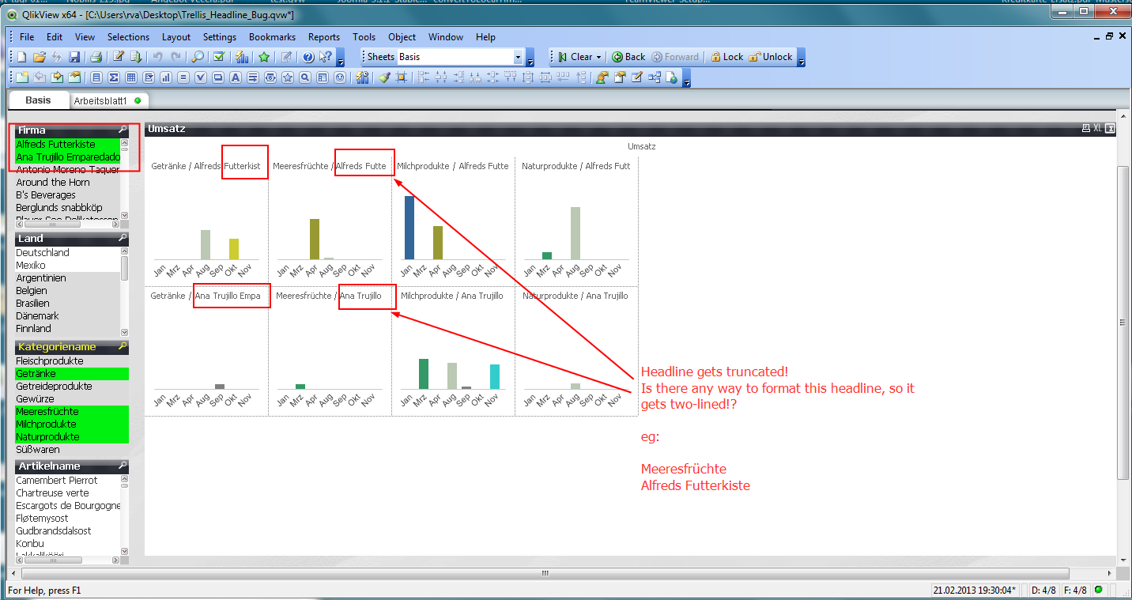Select Brasilien in Land list
Image resolution: width=1132 pixels, height=600 pixels.
(x=67, y=304)
